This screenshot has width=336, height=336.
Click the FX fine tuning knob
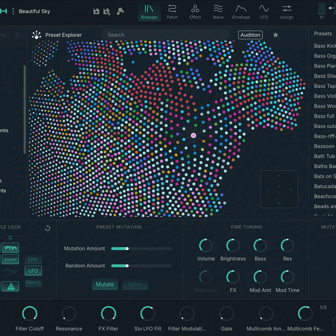[233, 277]
